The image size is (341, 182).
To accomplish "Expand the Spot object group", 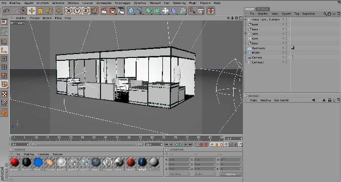I will [245, 34].
